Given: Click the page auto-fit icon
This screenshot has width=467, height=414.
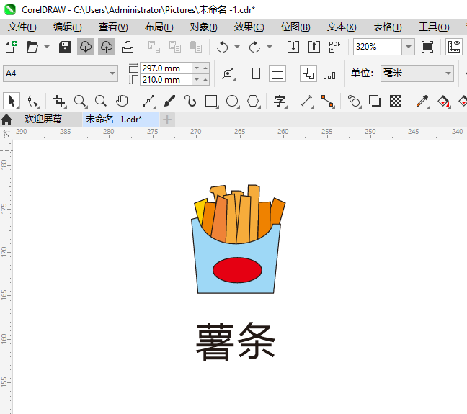Looking at the screenshot, I should tap(228, 73).
